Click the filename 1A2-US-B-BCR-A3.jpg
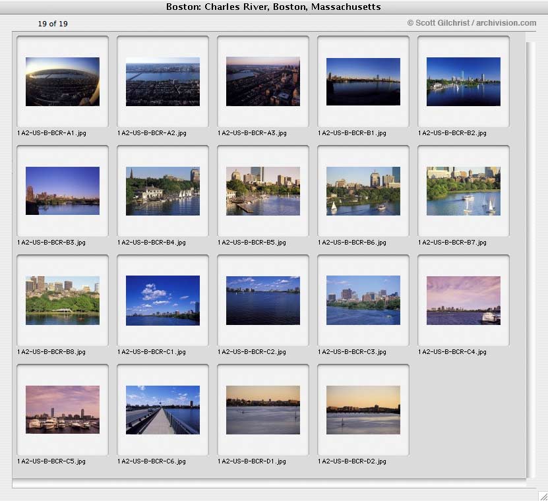 pyautogui.click(x=252, y=133)
